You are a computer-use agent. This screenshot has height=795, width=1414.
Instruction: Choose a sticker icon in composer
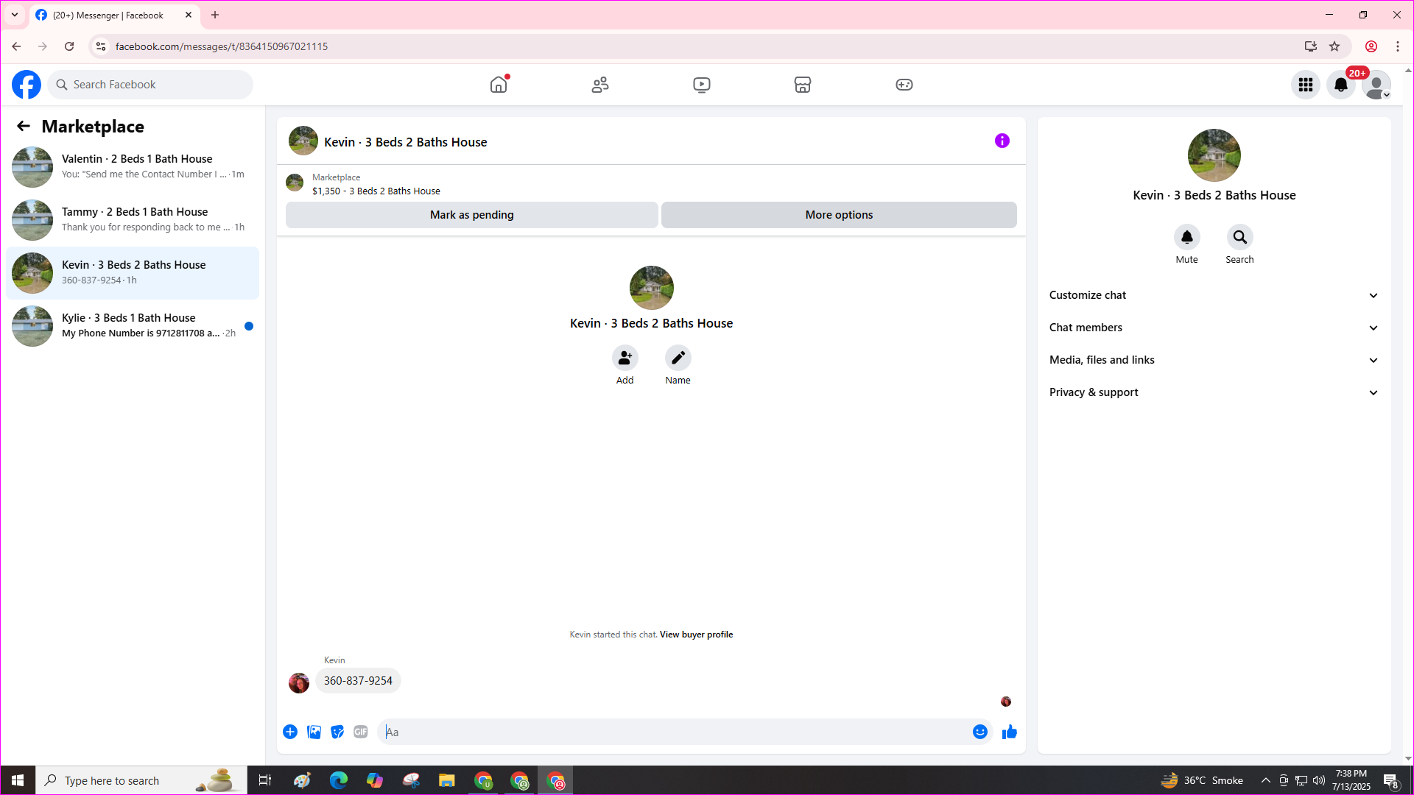coord(337,732)
